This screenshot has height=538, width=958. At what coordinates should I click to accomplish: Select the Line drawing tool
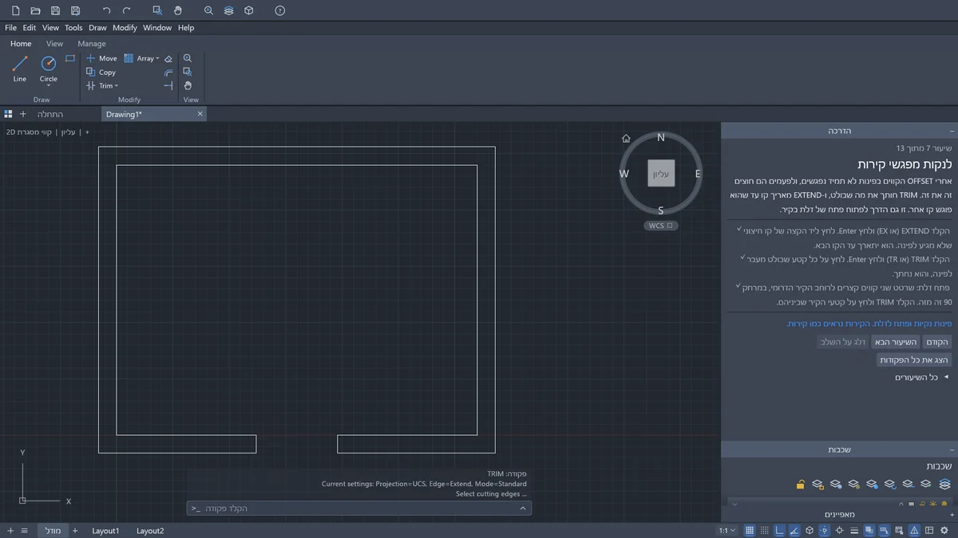click(x=20, y=68)
